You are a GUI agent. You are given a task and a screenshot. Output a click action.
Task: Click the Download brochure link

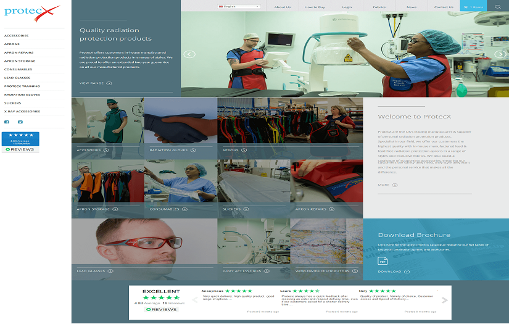[x=394, y=272]
